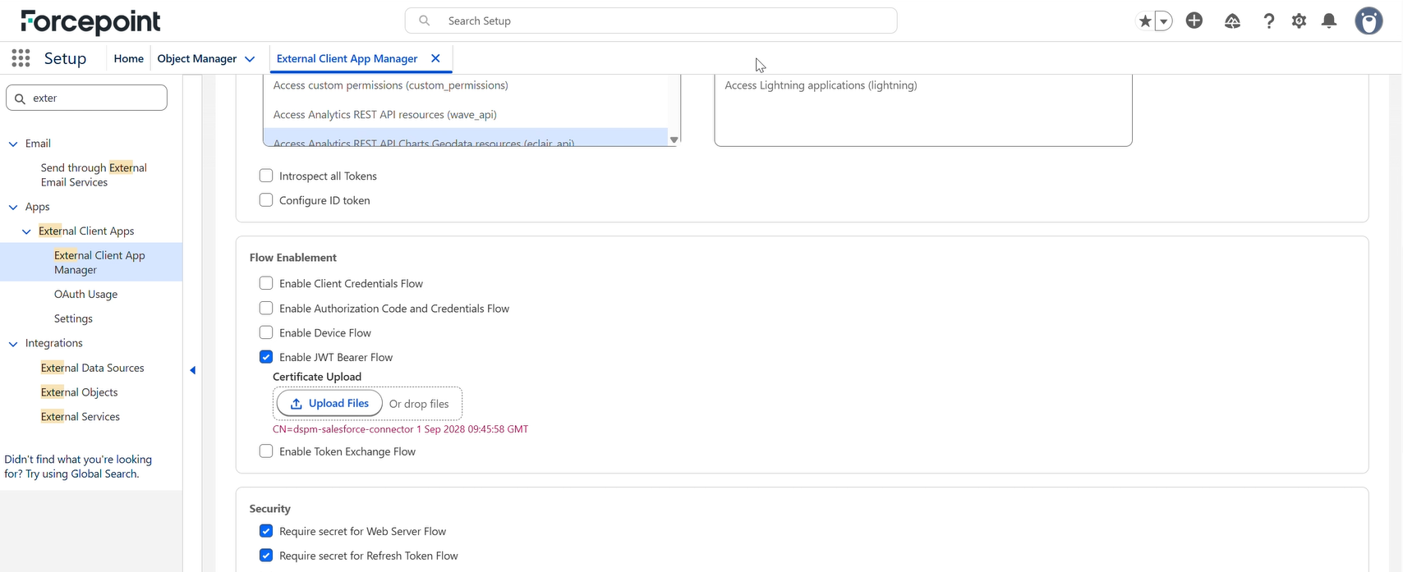Open the Notifications bell icon
Image resolution: width=1403 pixels, height=572 pixels.
click(x=1329, y=21)
